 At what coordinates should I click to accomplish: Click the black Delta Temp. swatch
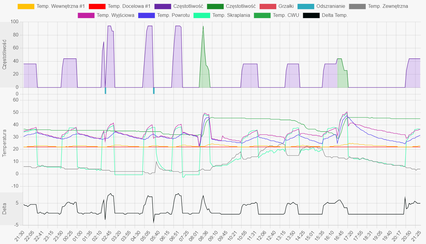pos(311,15)
